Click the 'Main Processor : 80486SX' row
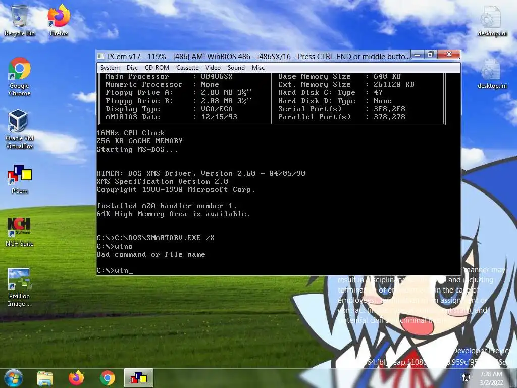517x388 pixels. coord(169,77)
